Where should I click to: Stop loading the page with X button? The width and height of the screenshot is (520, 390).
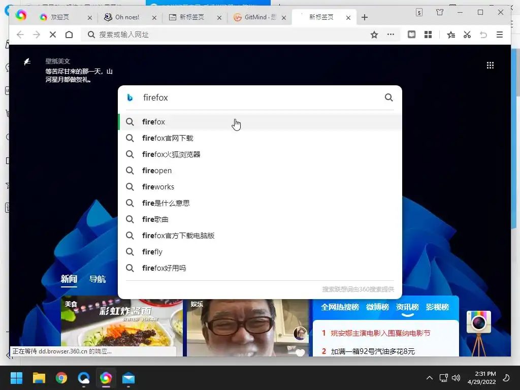tap(53, 35)
